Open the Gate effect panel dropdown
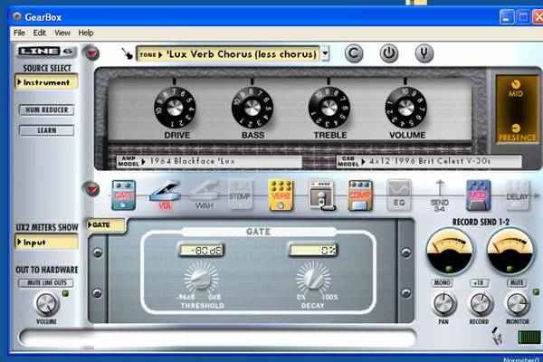Image resolution: width=543 pixels, height=362 pixels. (x=106, y=225)
